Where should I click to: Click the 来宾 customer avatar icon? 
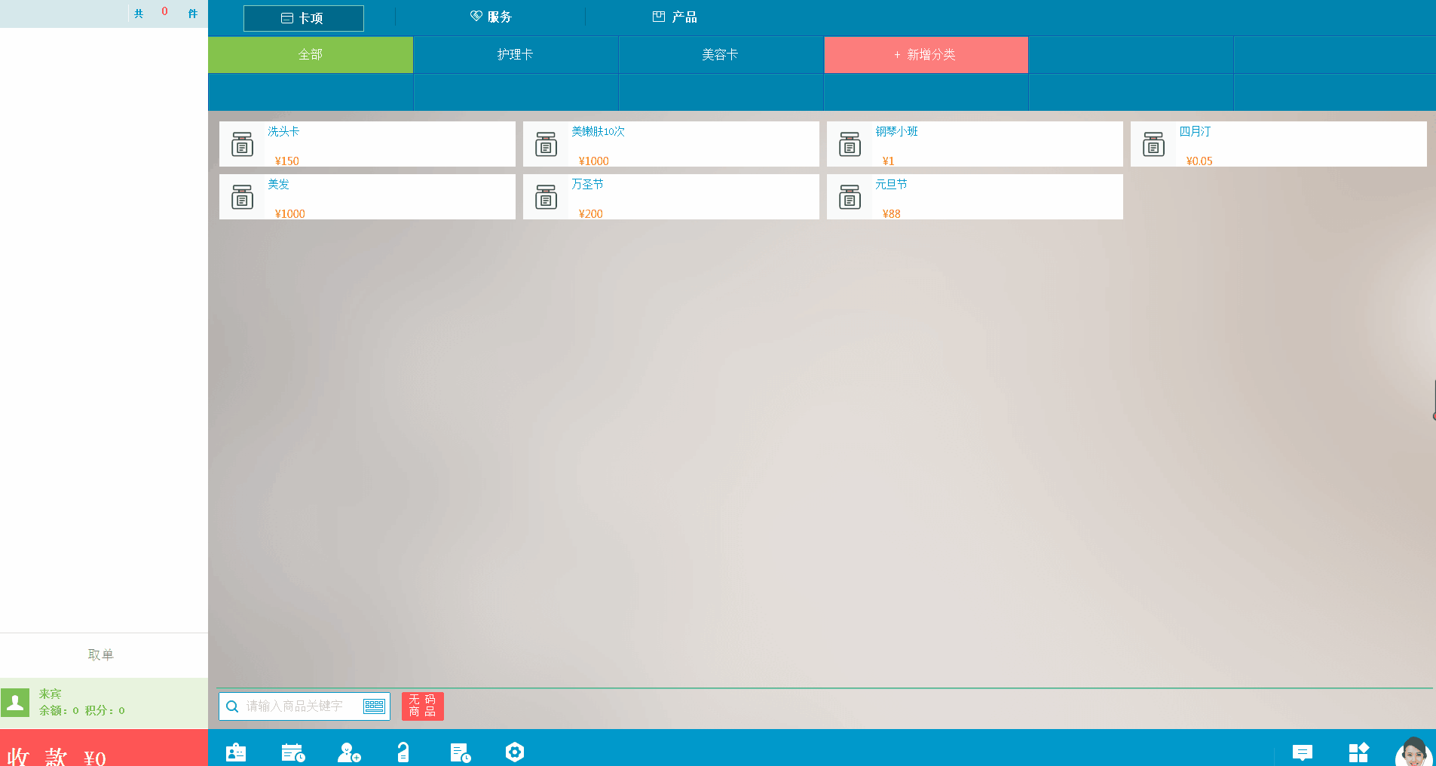click(15, 703)
